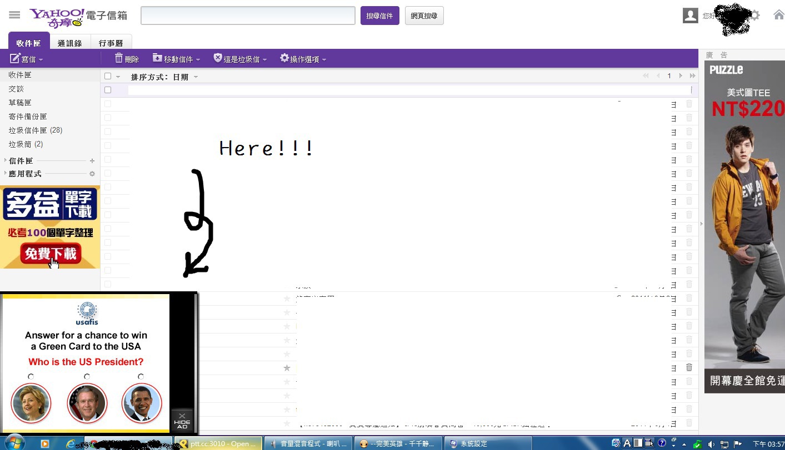The height and width of the screenshot is (450, 785).
Task: Switch to the 系統設定 taskbar window
Action: pyautogui.click(x=489, y=443)
